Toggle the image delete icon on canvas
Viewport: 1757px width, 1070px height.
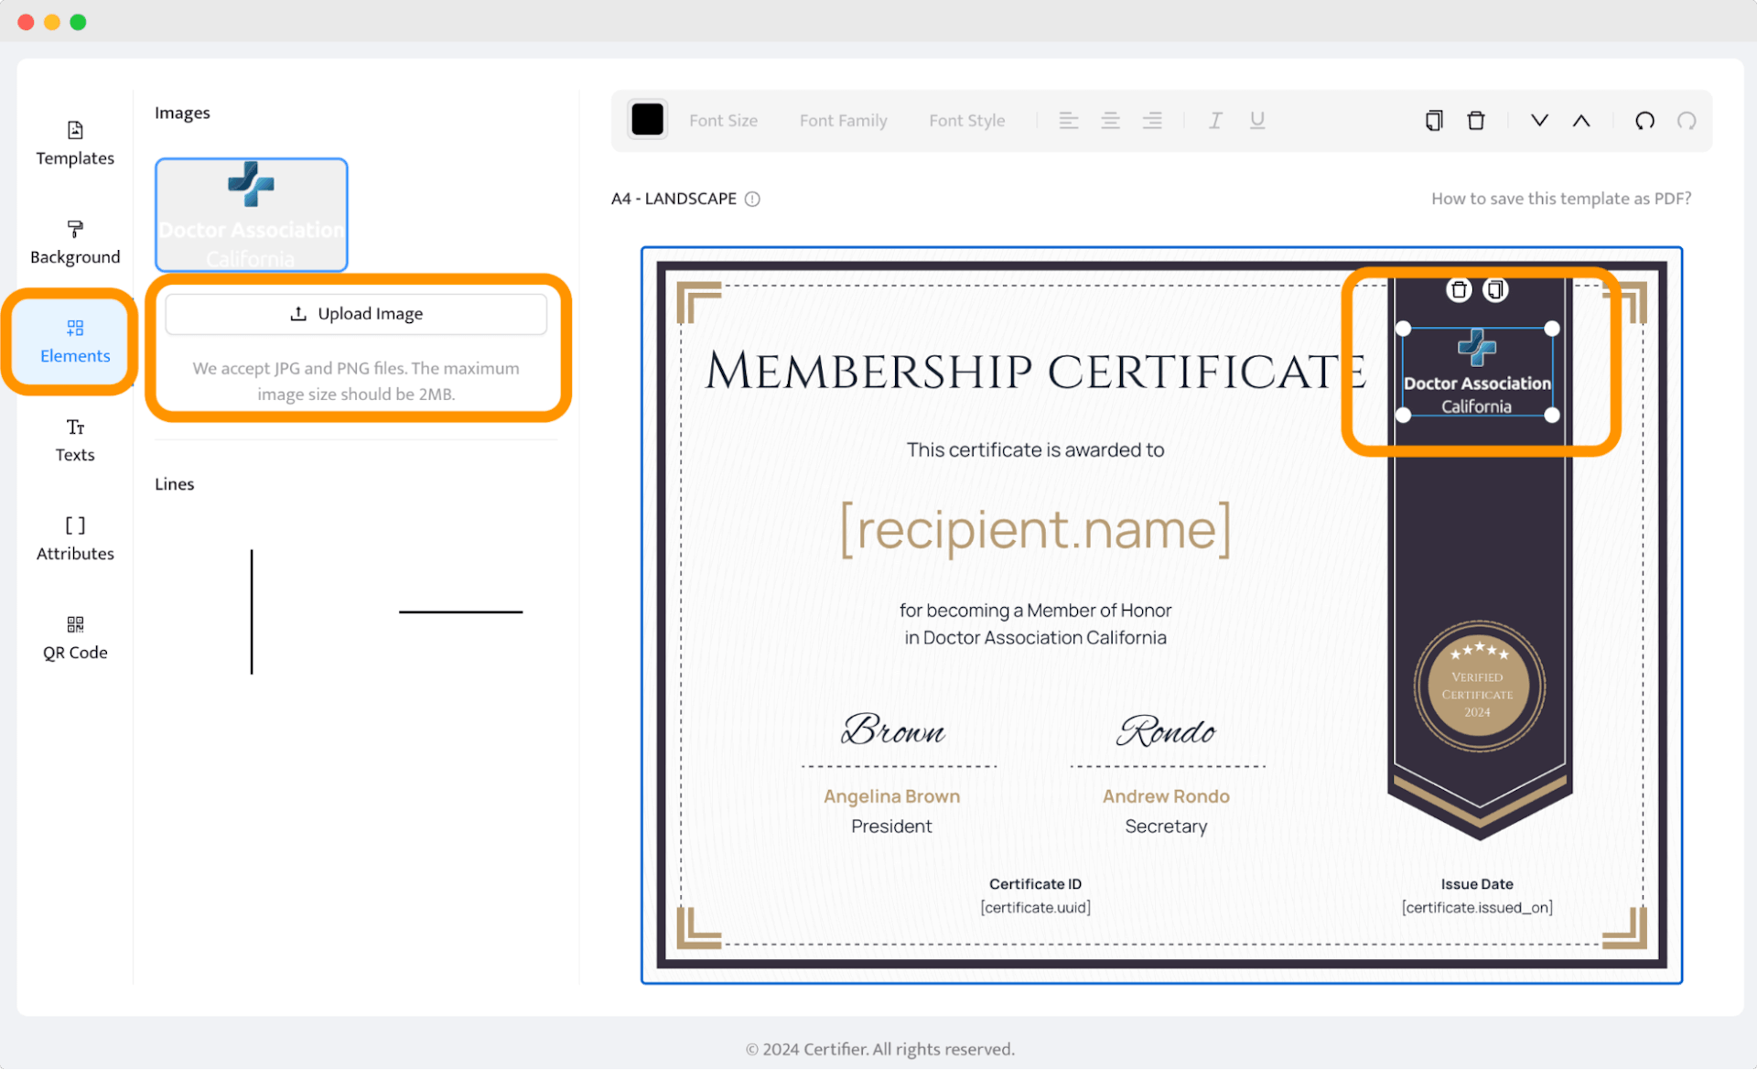[1457, 290]
